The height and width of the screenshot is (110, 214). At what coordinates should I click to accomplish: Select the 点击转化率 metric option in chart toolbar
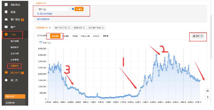tap(85, 36)
